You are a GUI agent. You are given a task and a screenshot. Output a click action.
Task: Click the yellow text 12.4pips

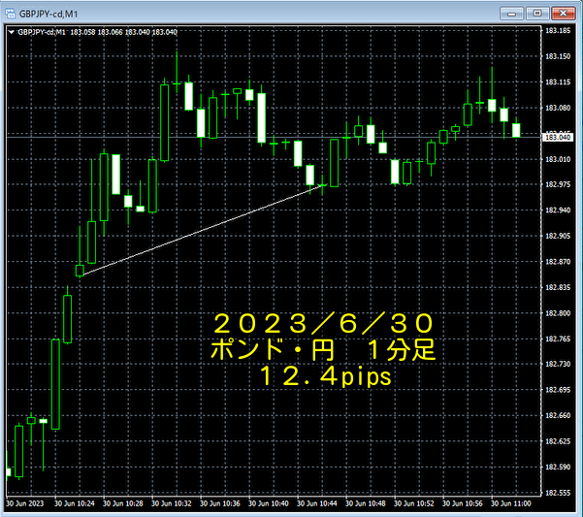(326, 376)
